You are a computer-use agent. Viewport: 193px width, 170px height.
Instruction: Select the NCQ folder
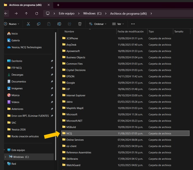125,133
